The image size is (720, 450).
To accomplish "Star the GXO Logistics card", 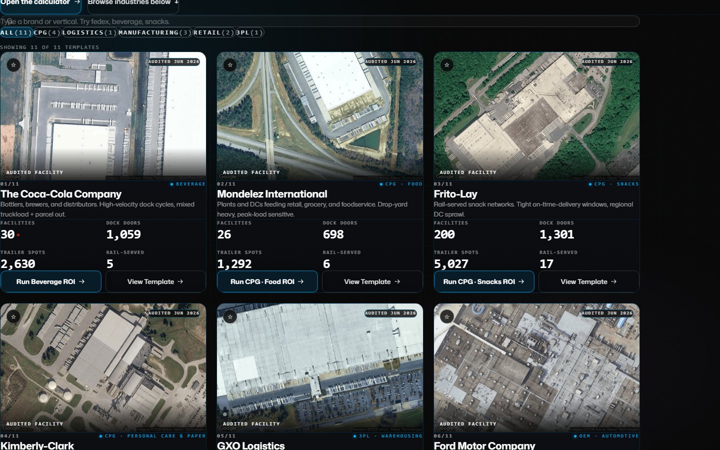I will click(x=230, y=316).
